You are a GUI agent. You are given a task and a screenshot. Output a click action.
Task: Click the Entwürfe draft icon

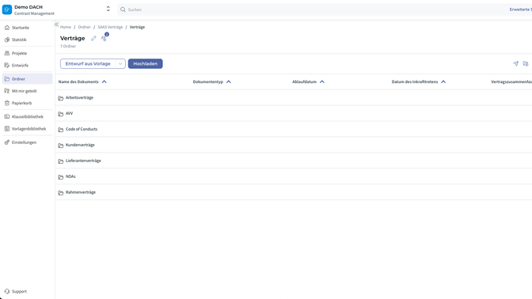tap(7, 65)
